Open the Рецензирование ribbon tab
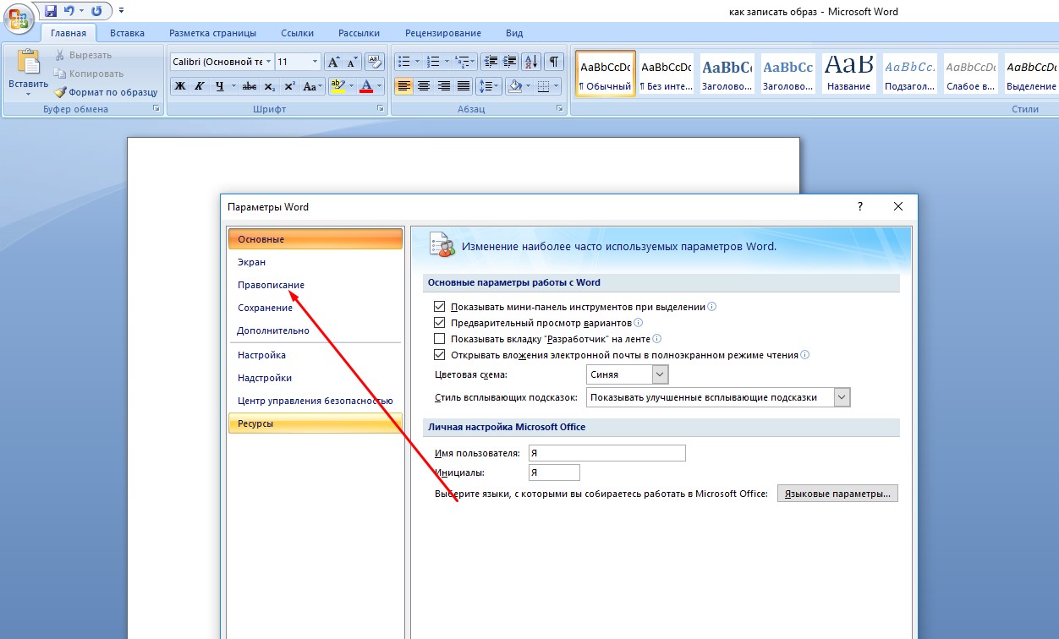 pos(443,33)
